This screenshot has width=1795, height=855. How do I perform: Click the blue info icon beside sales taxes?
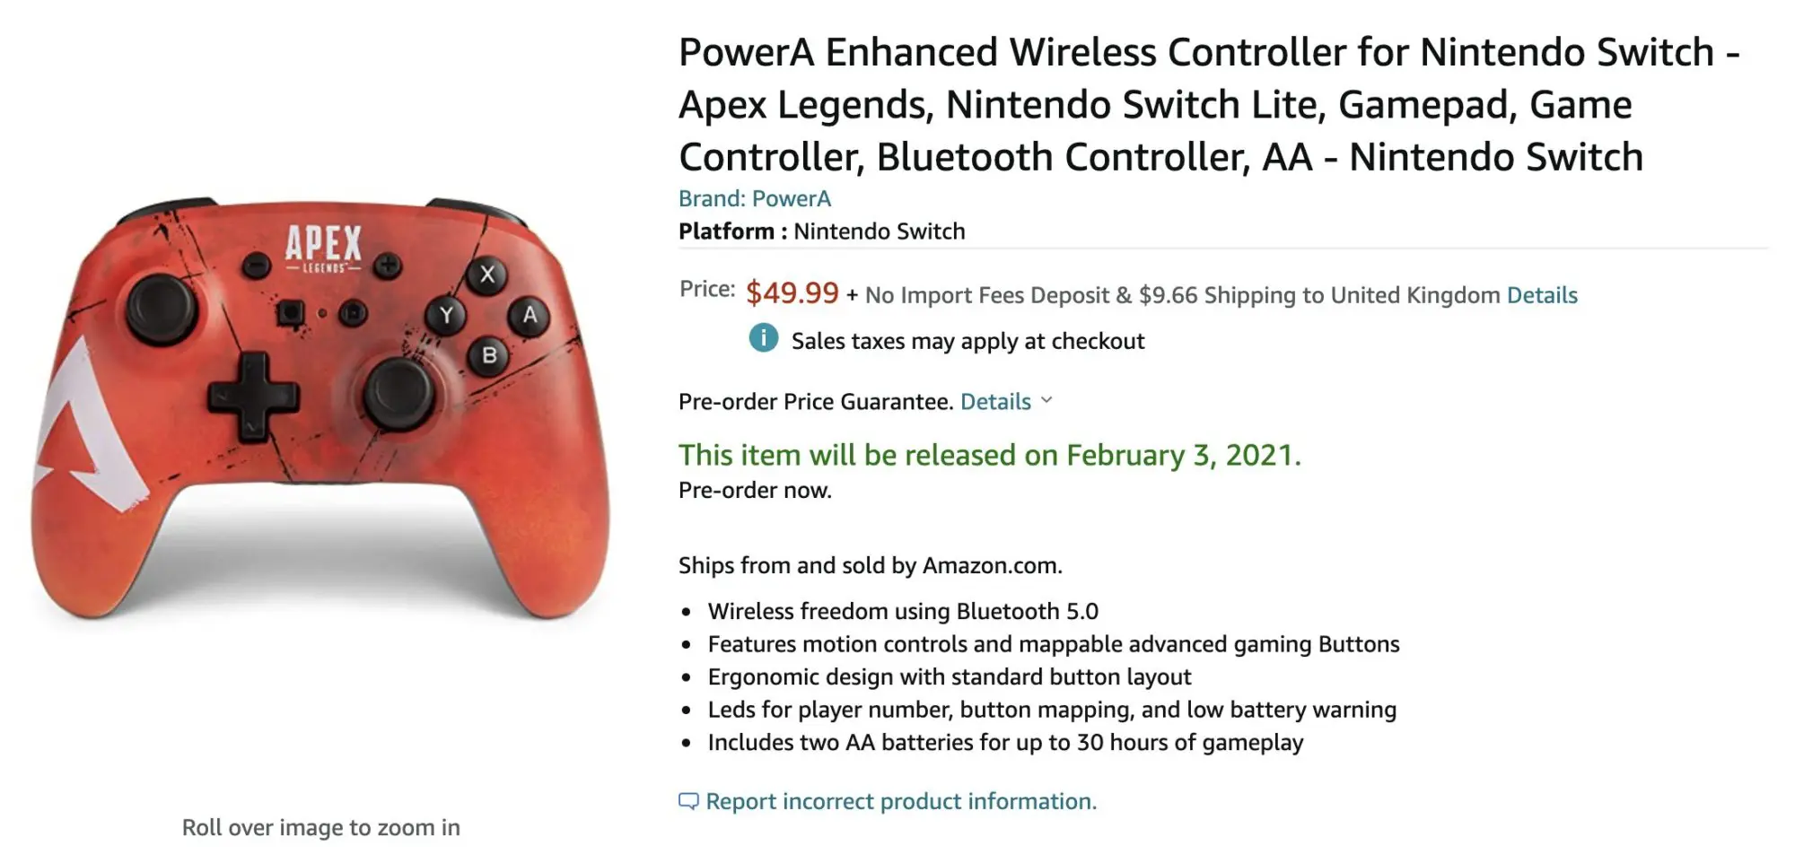pyautogui.click(x=763, y=338)
